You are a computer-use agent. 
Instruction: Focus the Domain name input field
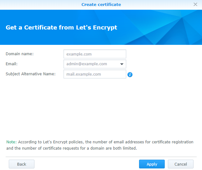coord(95,54)
